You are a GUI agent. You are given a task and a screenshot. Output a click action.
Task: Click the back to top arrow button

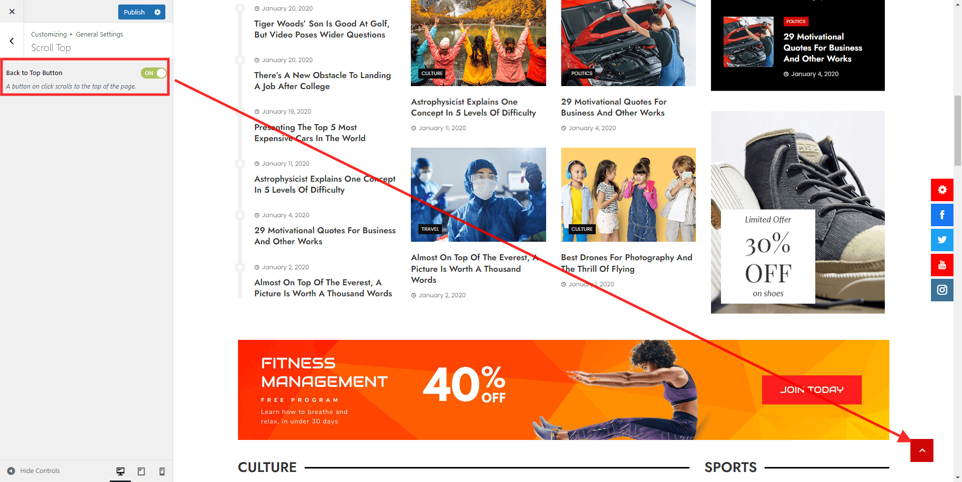pos(921,450)
